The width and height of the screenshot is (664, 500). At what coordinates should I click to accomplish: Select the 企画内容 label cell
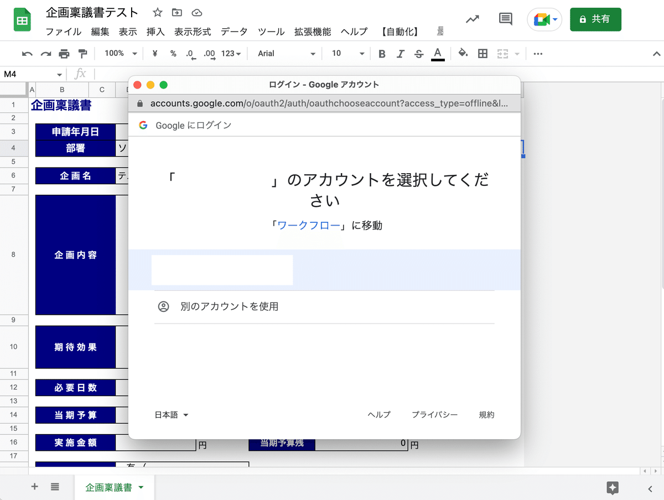tap(75, 255)
